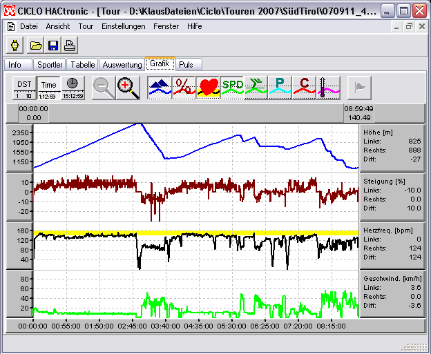431x354 pixels.
Task: Toggle the thermometer temperature graph
Action: click(x=329, y=88)
